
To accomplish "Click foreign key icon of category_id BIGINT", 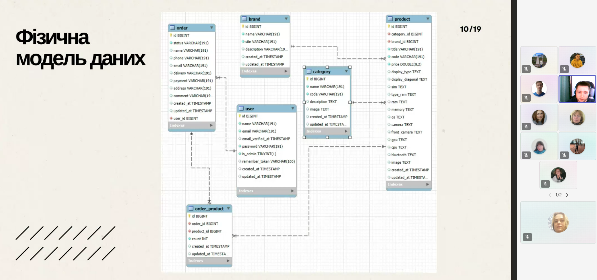I will [x=389, y=34].
